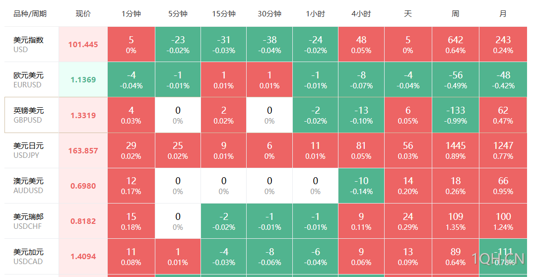Open the 欧元美元 EURUSD instrument
Screen dimensions: 533x277
[x=29, y=80]
